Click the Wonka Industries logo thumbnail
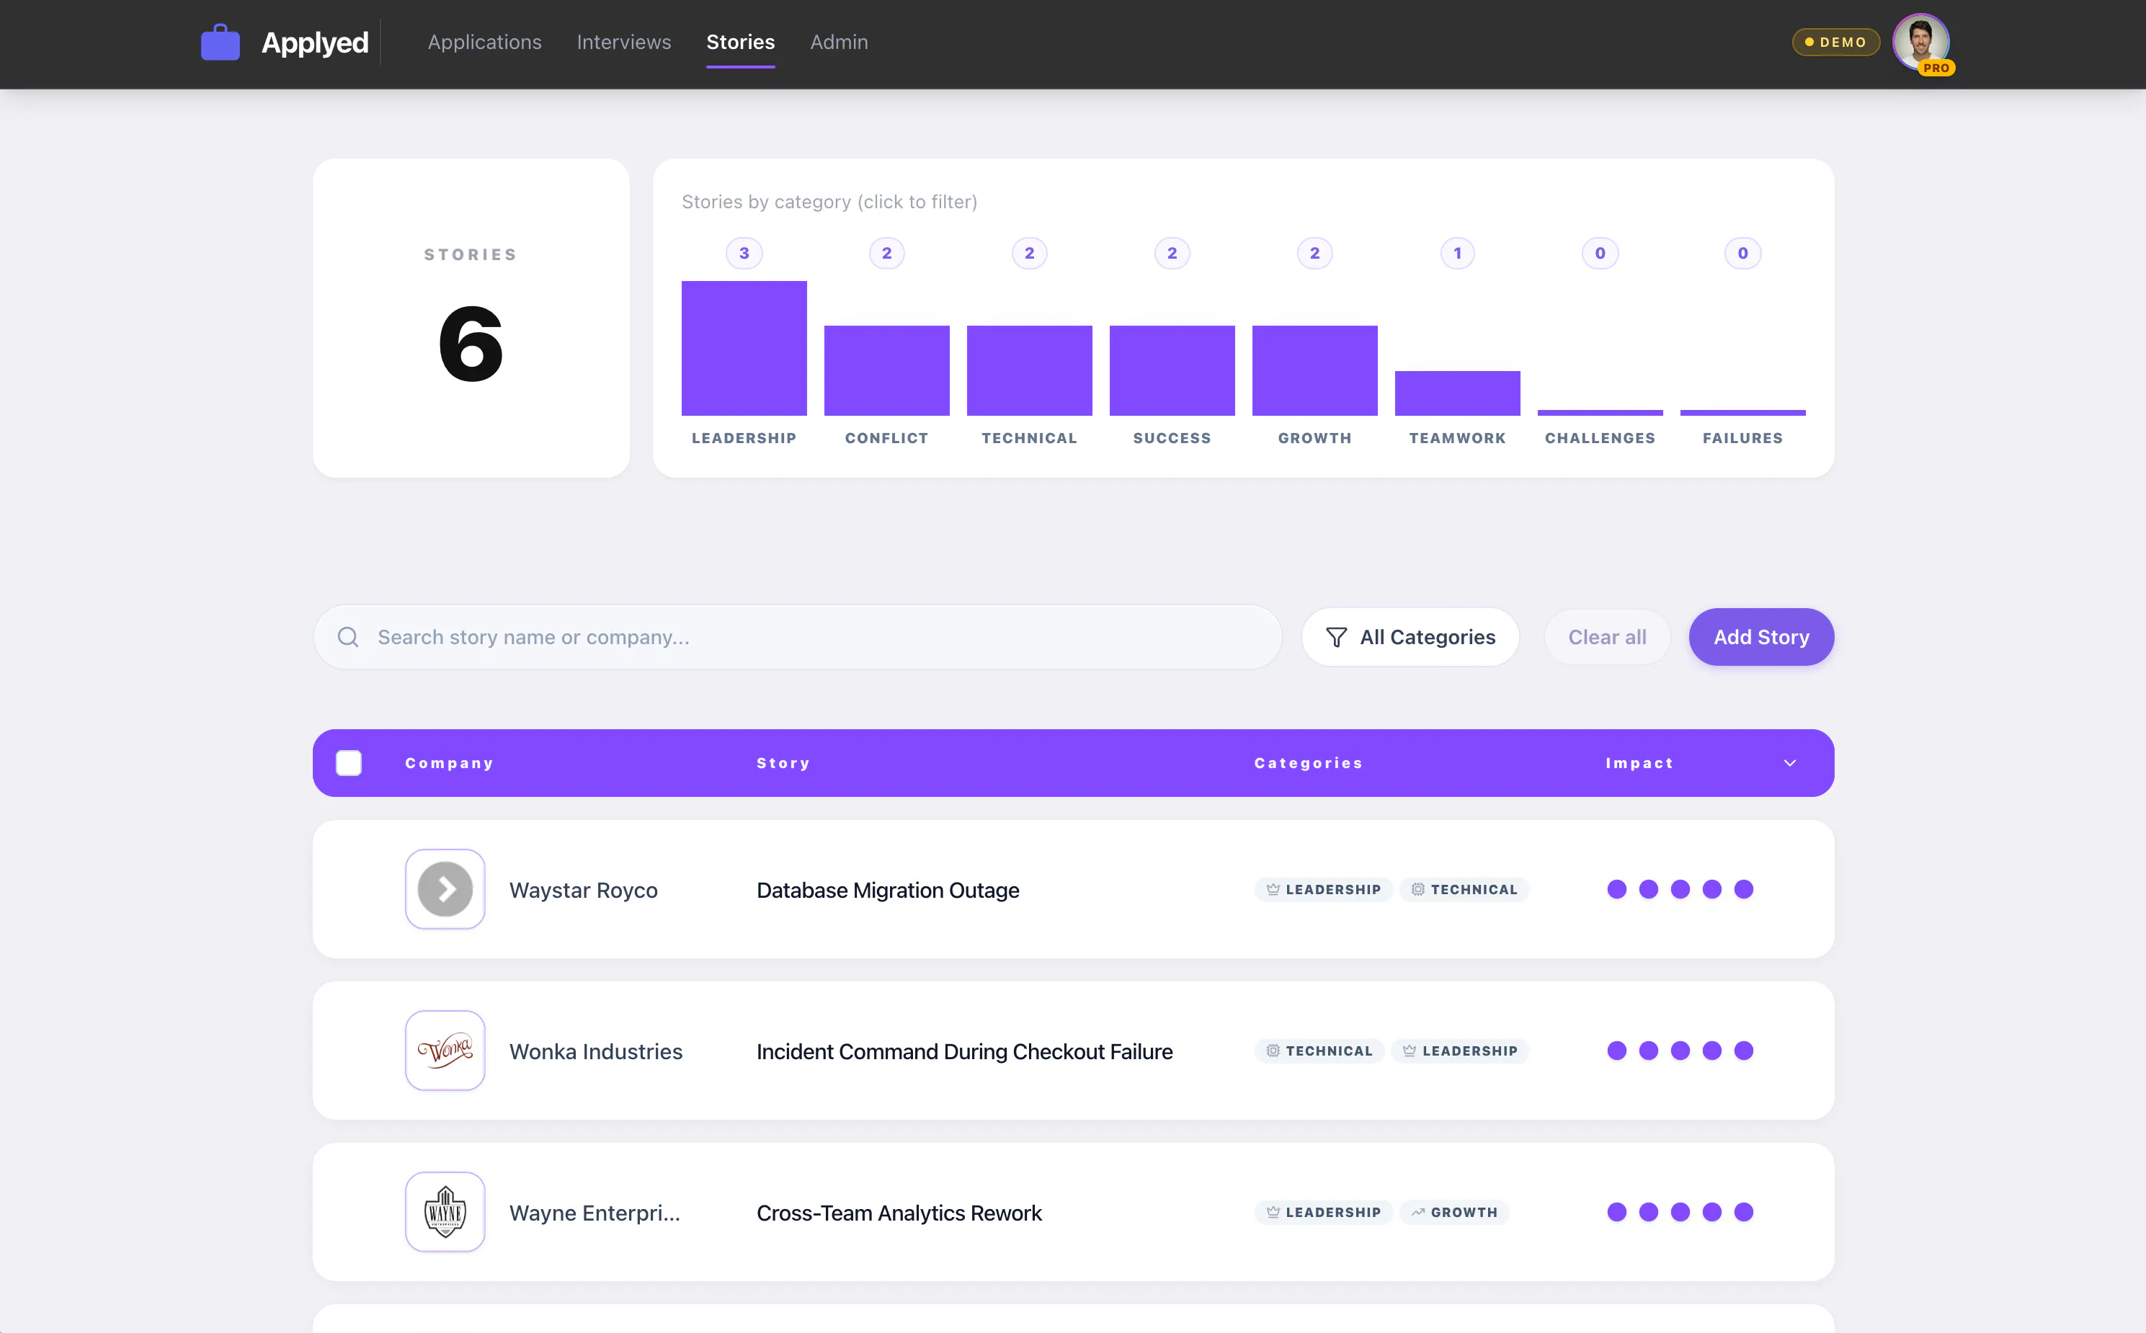The height and width of the screenshot is (1333, 2146). tap(445, 1050)
